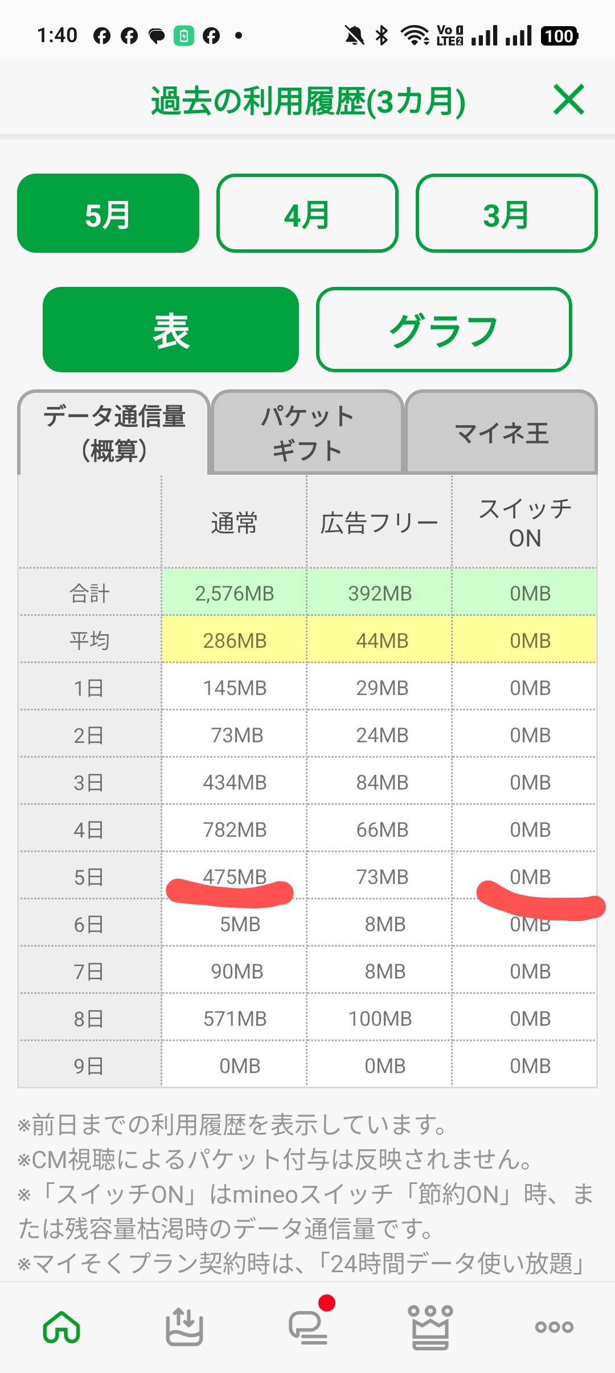Open the パケットギフト tab
The image size is (615, 1373).
tap(307, 433)
